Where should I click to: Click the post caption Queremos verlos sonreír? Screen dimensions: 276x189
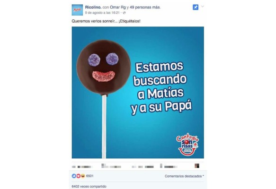pos(106,21)
